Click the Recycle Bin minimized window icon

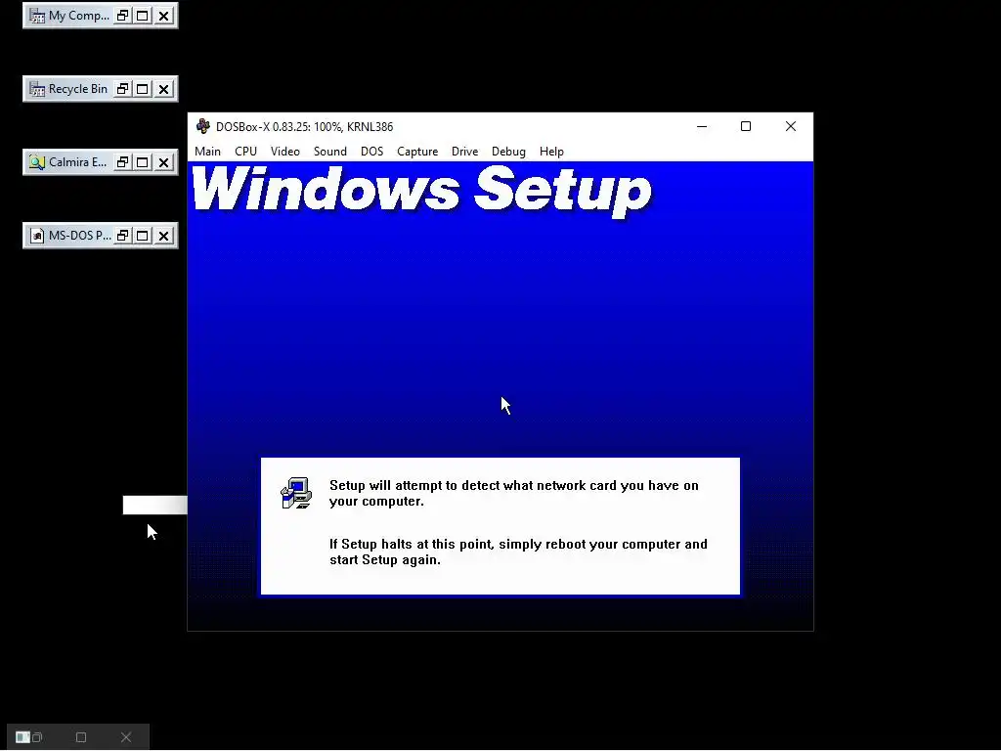point(37,89)
